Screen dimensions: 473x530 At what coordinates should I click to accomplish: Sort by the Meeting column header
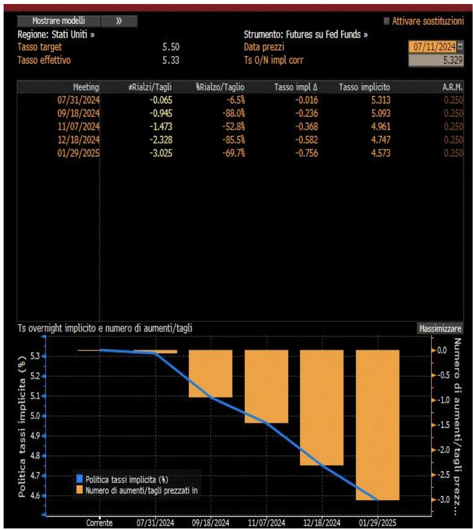pyautogui.click(x=85, y=87)
